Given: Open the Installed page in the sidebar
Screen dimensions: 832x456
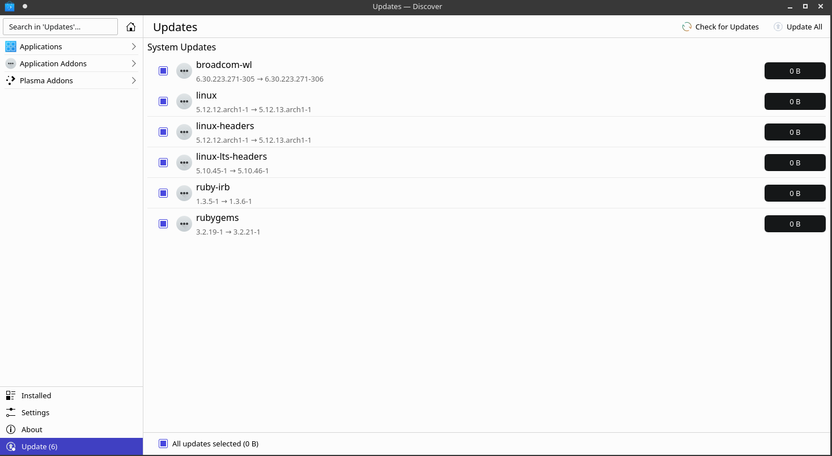Looking at the screenshot, I should coord(71,395).
